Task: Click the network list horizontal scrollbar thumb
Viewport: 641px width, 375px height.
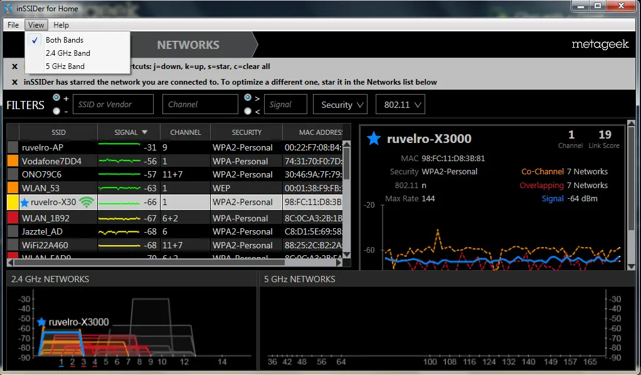Action: click(150, 263)
